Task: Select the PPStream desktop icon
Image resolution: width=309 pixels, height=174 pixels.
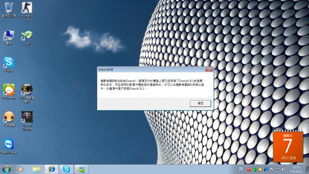Action: pos(9,91)
